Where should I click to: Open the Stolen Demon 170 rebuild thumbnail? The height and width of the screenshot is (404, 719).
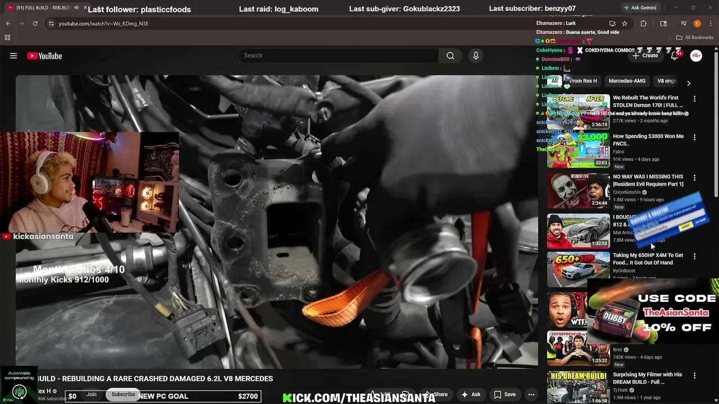579,112
